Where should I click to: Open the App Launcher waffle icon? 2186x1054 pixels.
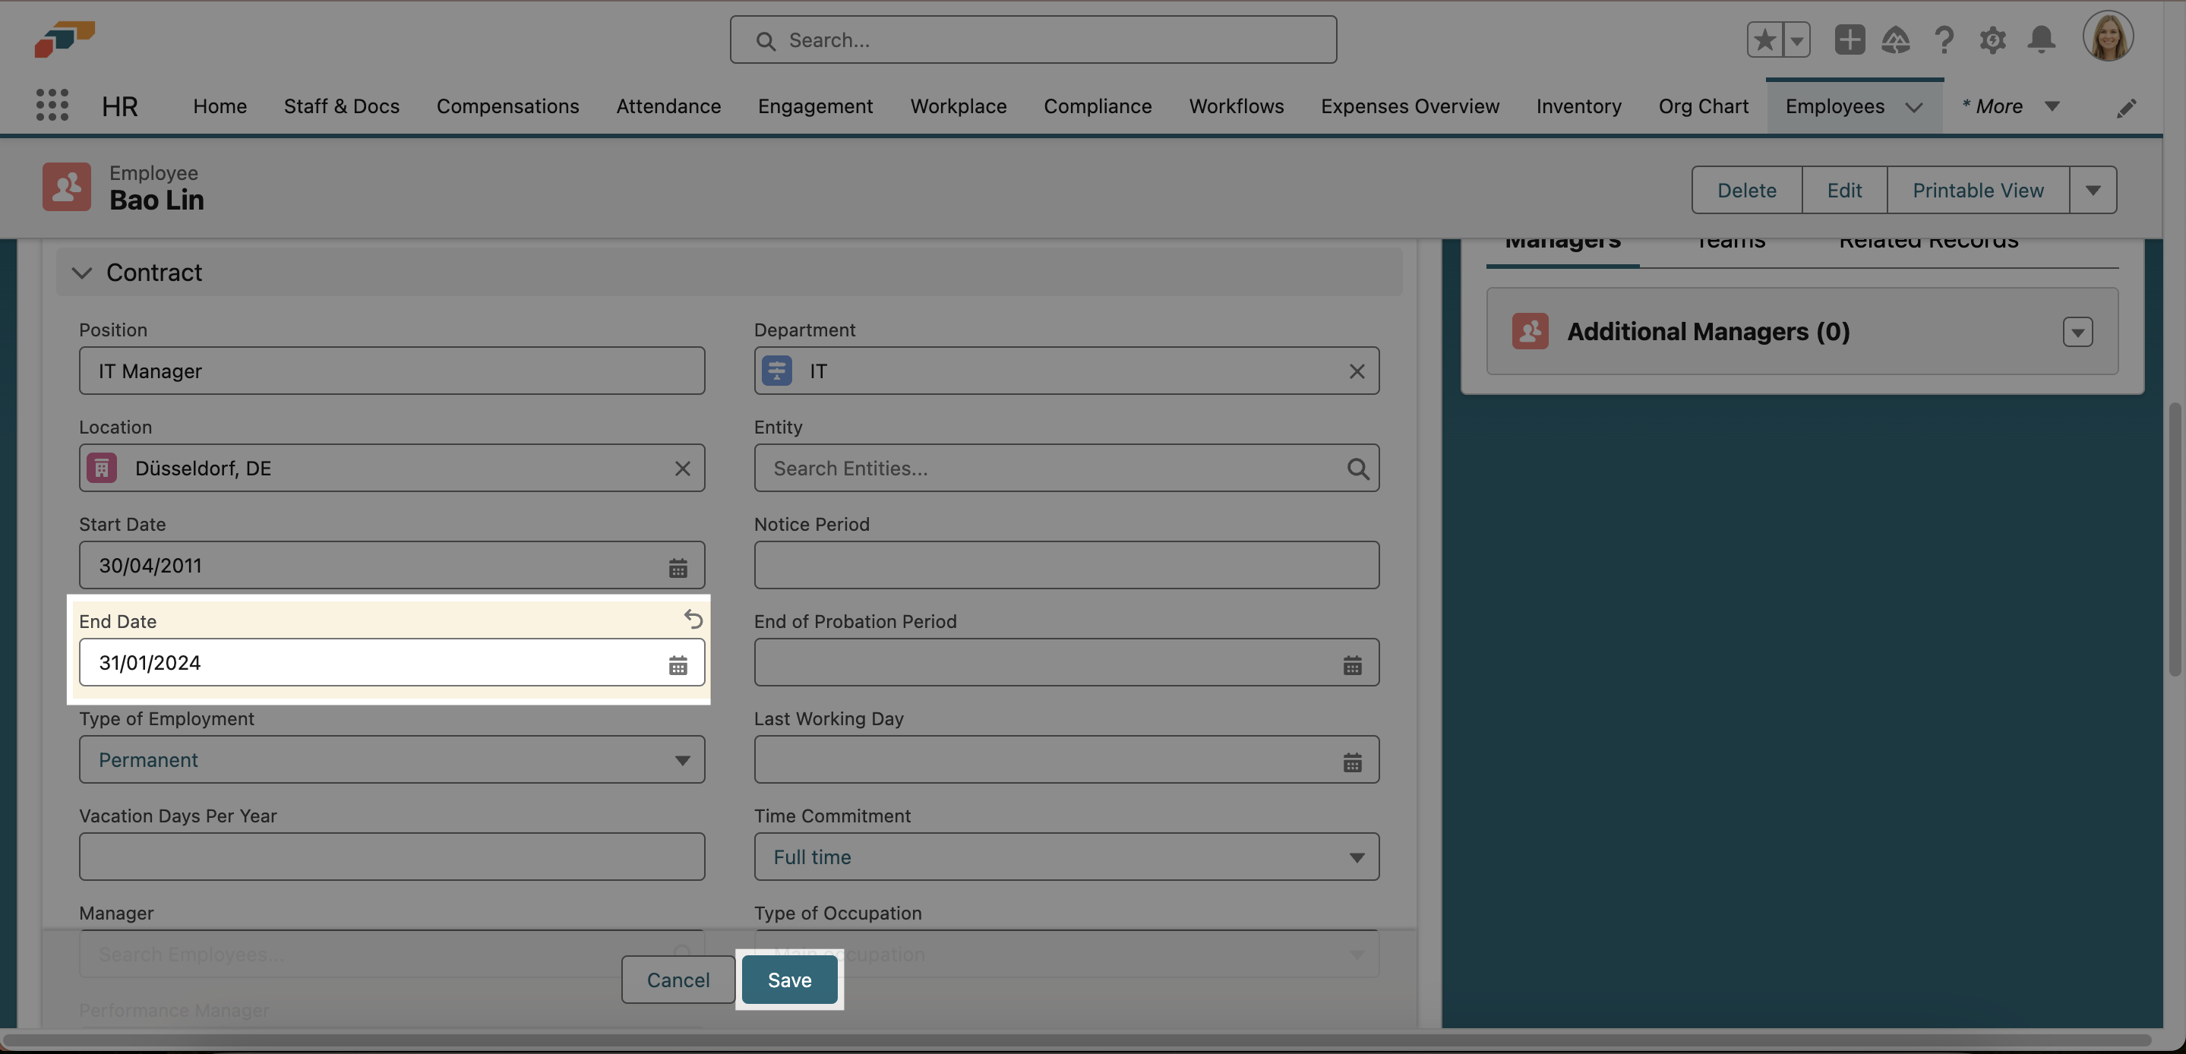click(x=52, y=104)
